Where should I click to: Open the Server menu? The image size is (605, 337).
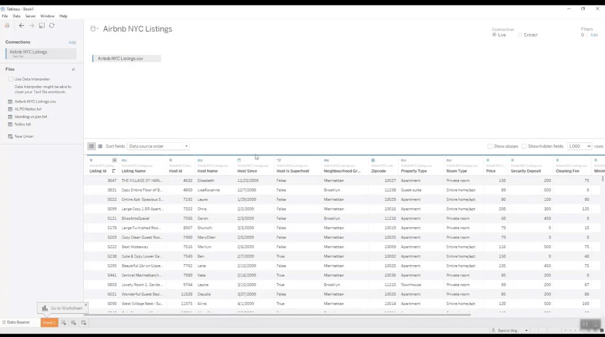coord(30,16)
